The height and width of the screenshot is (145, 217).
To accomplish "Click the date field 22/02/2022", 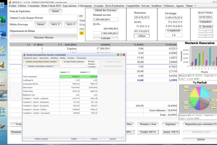I will coord(205,17).
